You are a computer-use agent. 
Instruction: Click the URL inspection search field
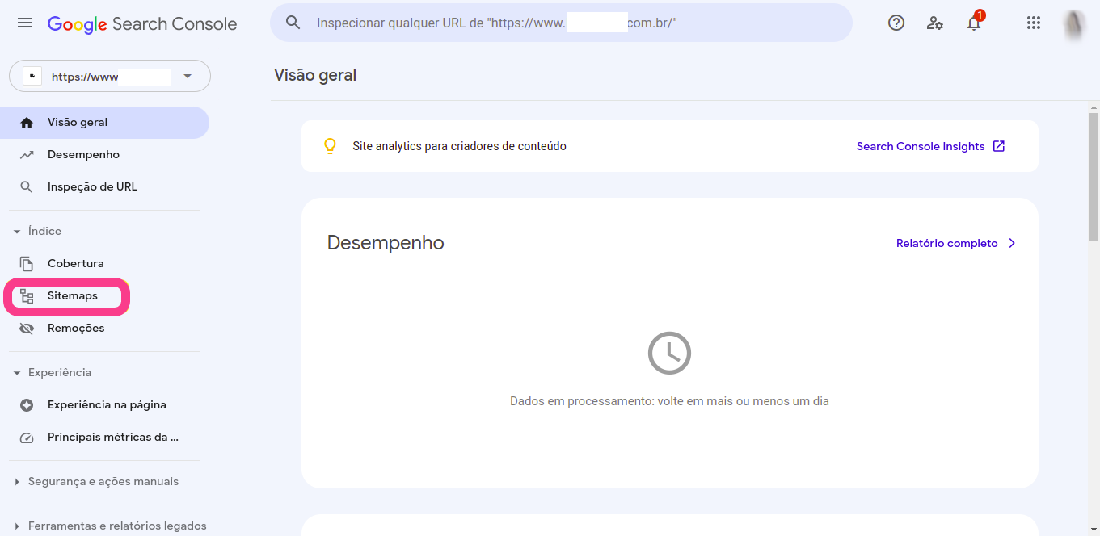pos(561,23)
